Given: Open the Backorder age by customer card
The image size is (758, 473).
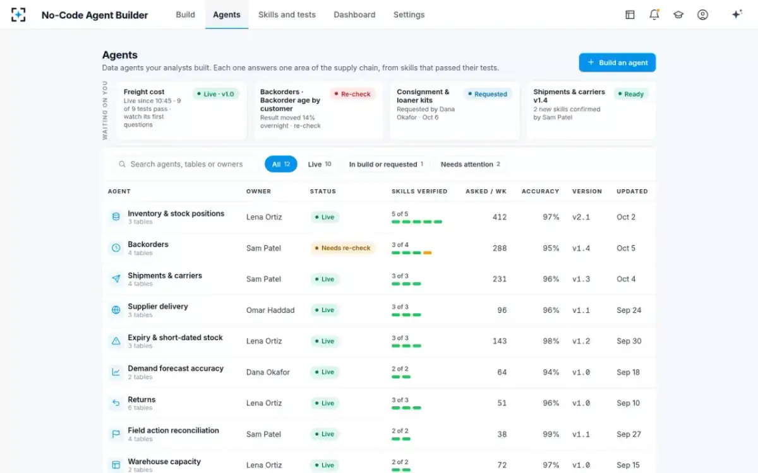Looking at the screenshot, I should pyautogui.click(x=318, y=110).
